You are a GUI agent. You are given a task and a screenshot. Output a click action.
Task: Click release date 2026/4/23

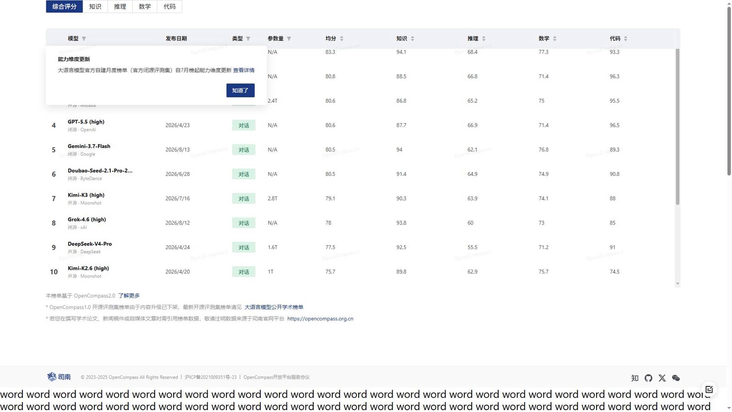178,125
